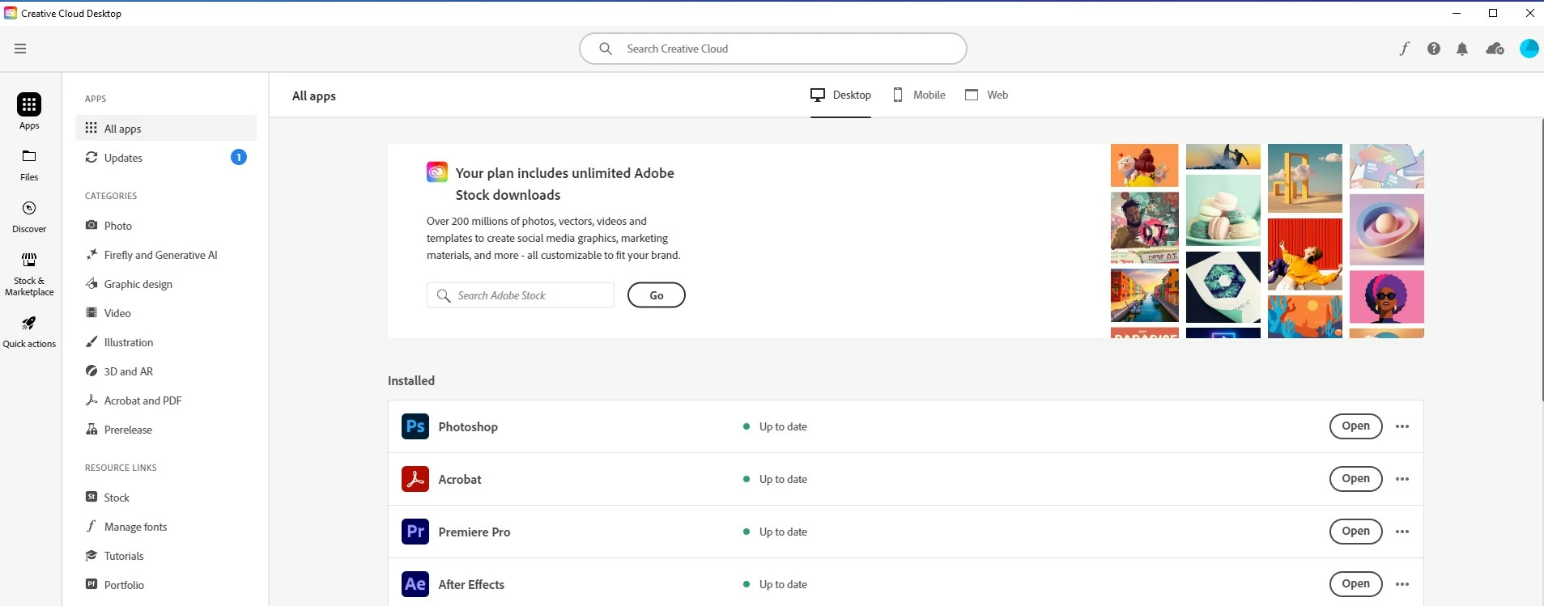The image size is (1544, 606).
Task: Click the Search Creative Cloud field
Action: (x=773, y=49)
